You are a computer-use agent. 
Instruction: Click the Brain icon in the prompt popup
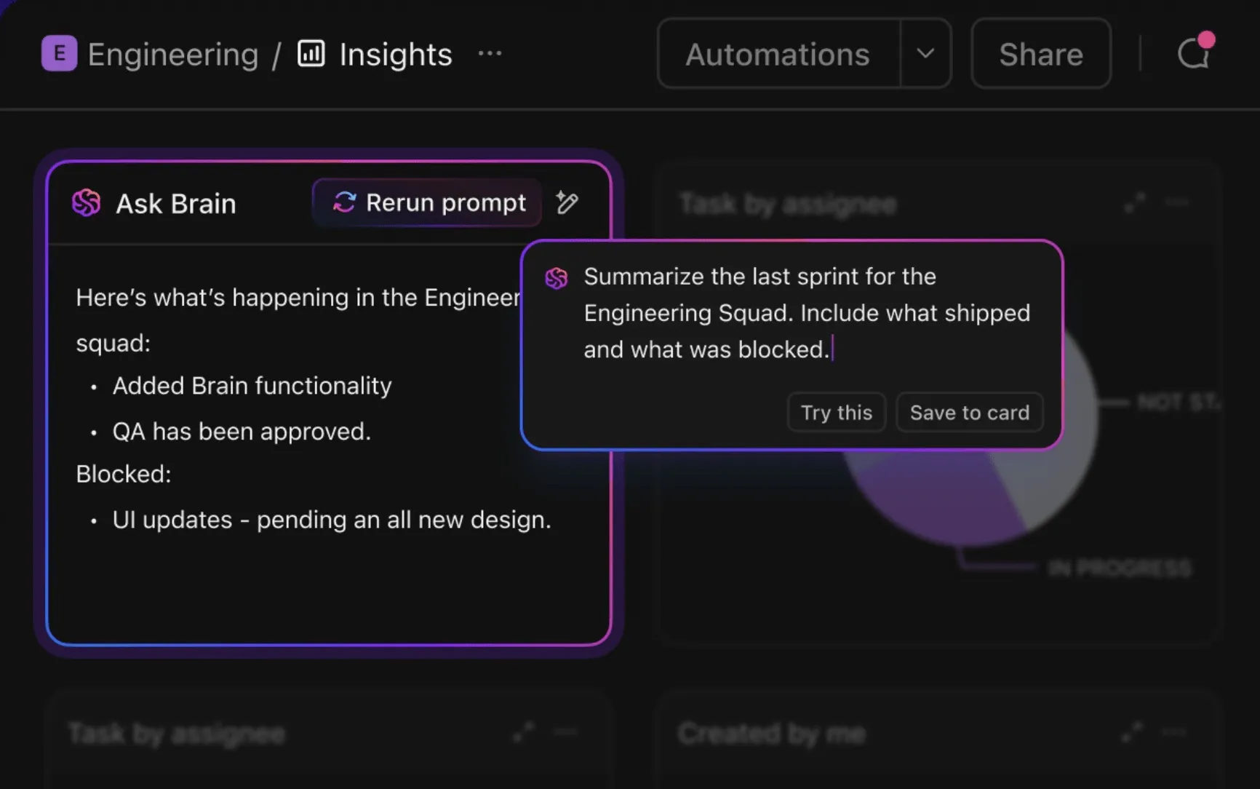click(557, 278)
